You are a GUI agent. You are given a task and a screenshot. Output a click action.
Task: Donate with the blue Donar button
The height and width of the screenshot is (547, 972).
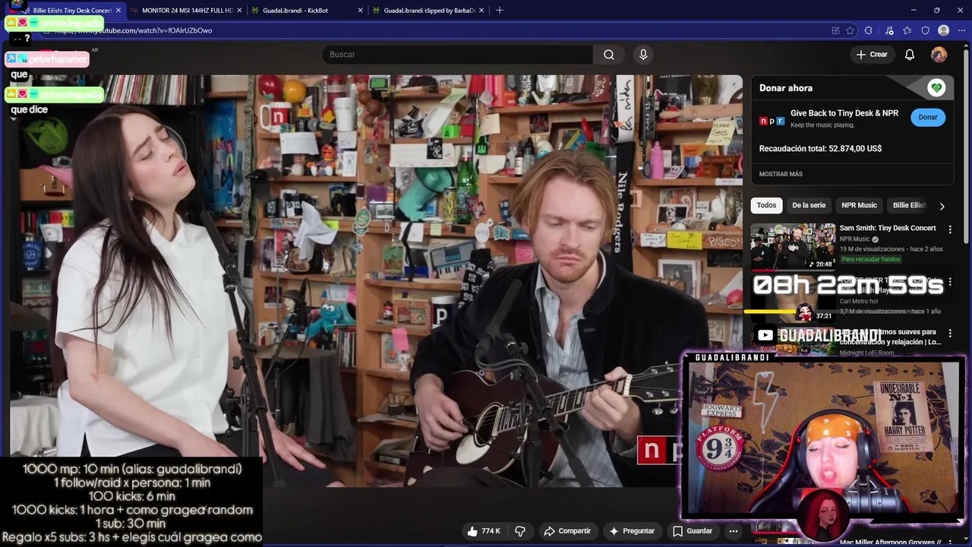(x=928, y=117)
